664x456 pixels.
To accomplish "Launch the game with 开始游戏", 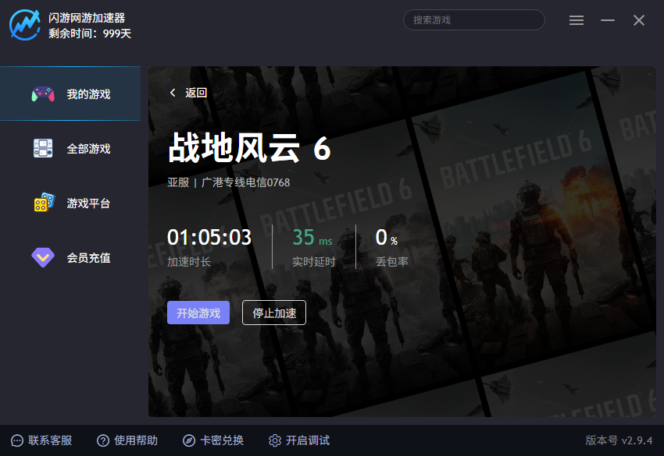I will pyautogui.click(x=198, y=313).
